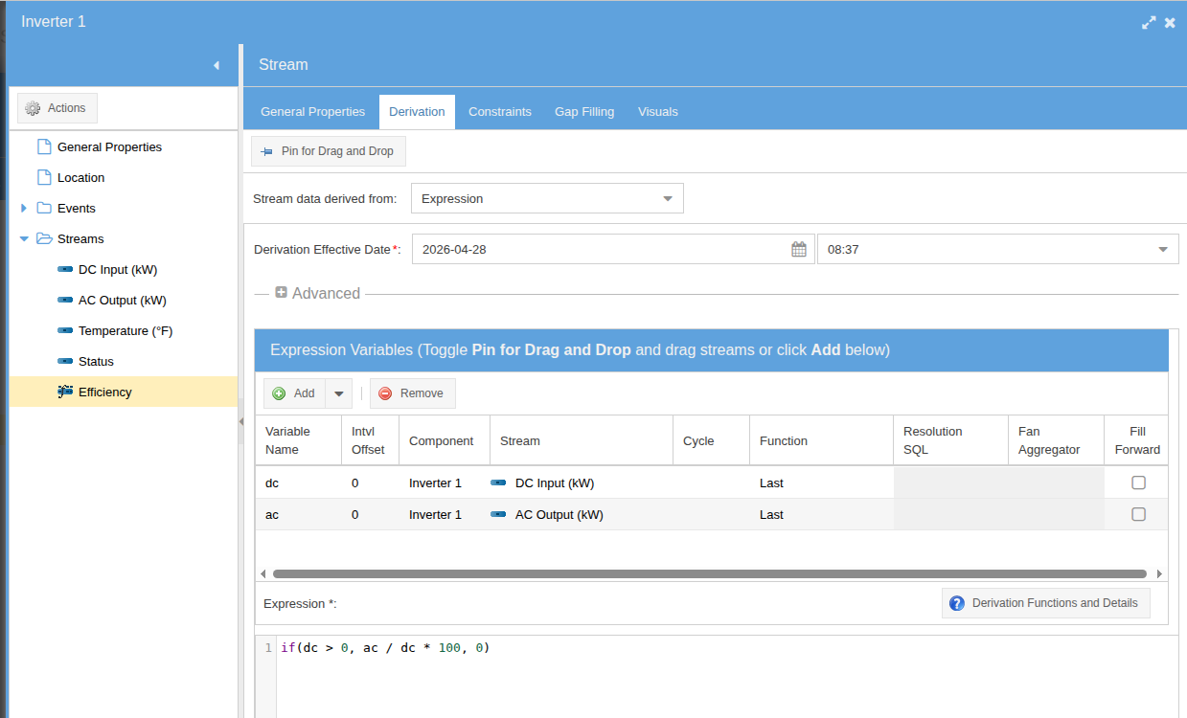The image size is (1187, 718).
Task: Click the Resolution SQL column header
Action: (950, 440)
